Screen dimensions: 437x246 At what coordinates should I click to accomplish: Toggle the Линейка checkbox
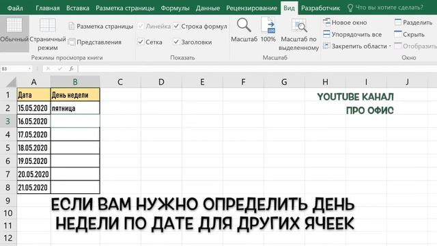coord(141,26)
